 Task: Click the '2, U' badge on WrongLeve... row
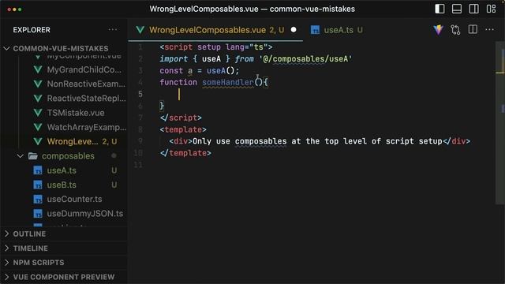point(110,142)
